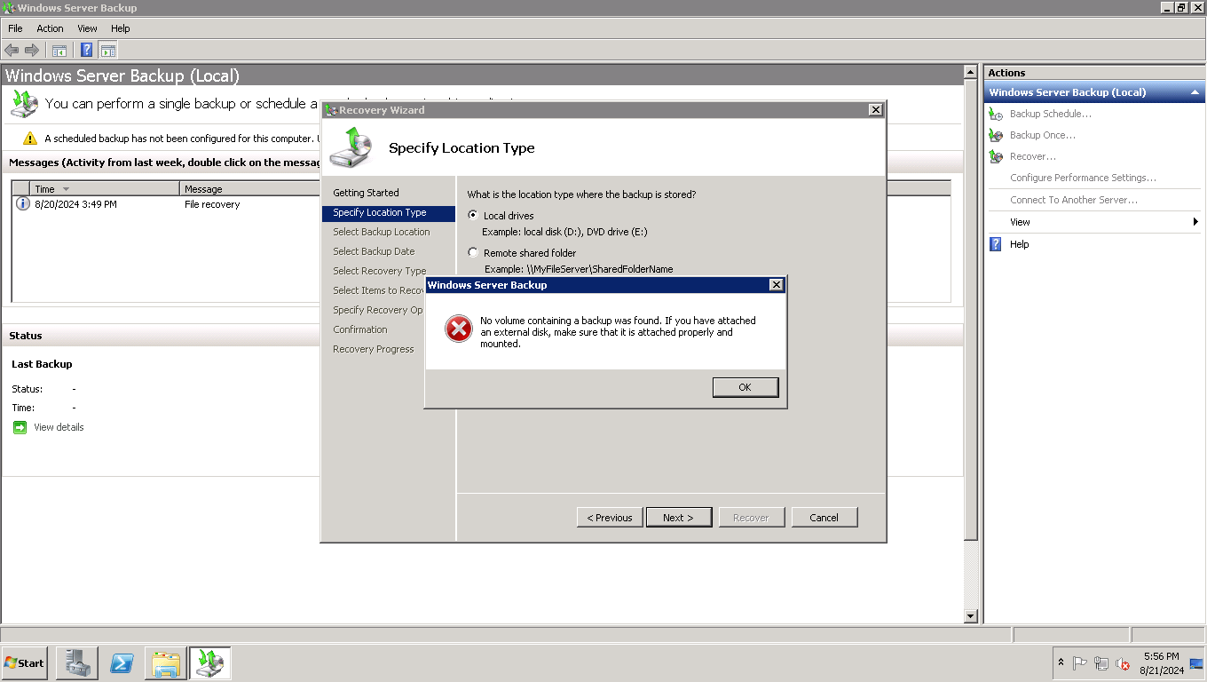Click the Next button in Recovery Wizard
1207x682 pixels.
pos(678,517)
